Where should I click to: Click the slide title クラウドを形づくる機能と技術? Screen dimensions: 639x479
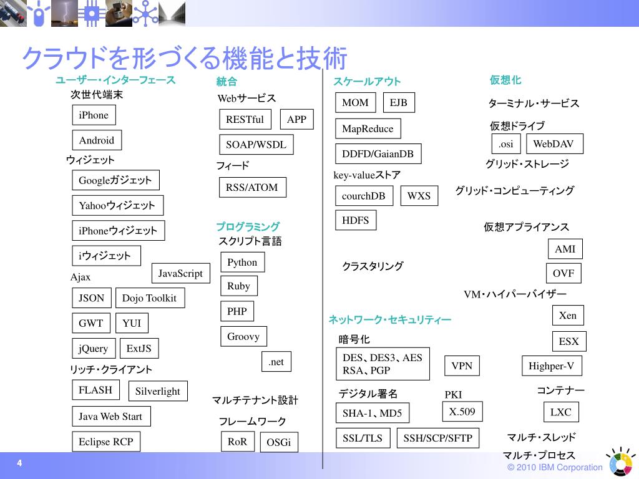185,58
